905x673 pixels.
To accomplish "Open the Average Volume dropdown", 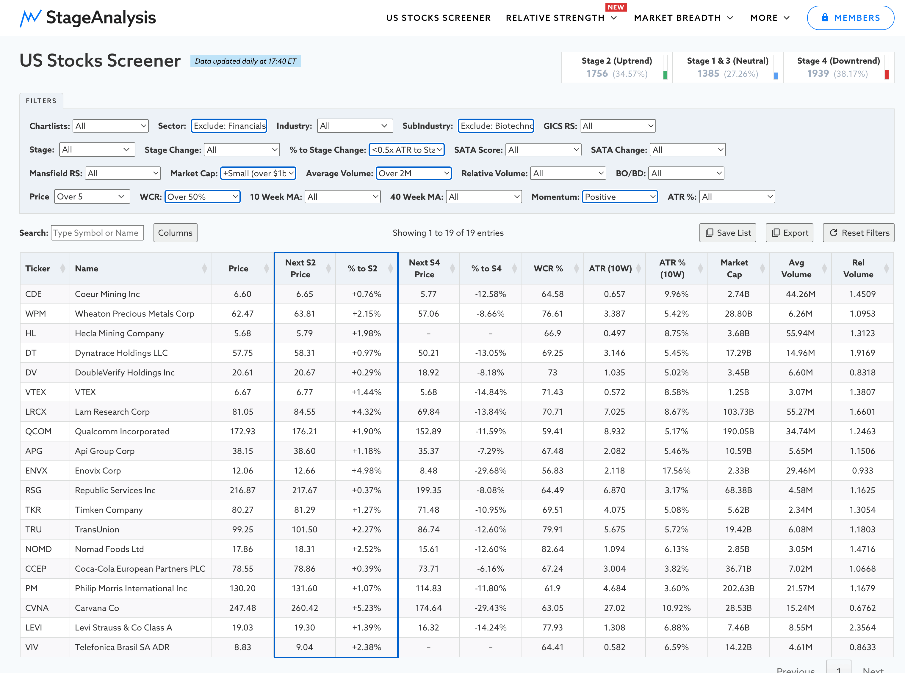I will (413, 173).
